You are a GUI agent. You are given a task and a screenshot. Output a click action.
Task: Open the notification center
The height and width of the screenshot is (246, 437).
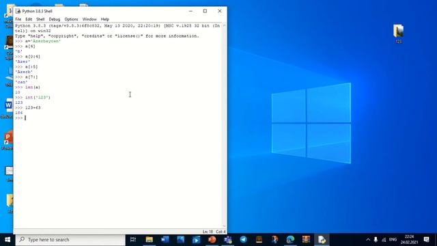(x=426, y=240)
